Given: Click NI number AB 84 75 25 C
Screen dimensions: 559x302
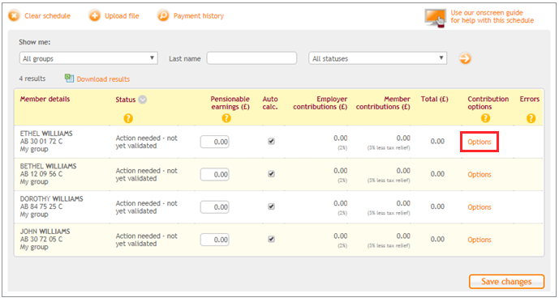Looking at the screenshot, I should coord(41,206).
